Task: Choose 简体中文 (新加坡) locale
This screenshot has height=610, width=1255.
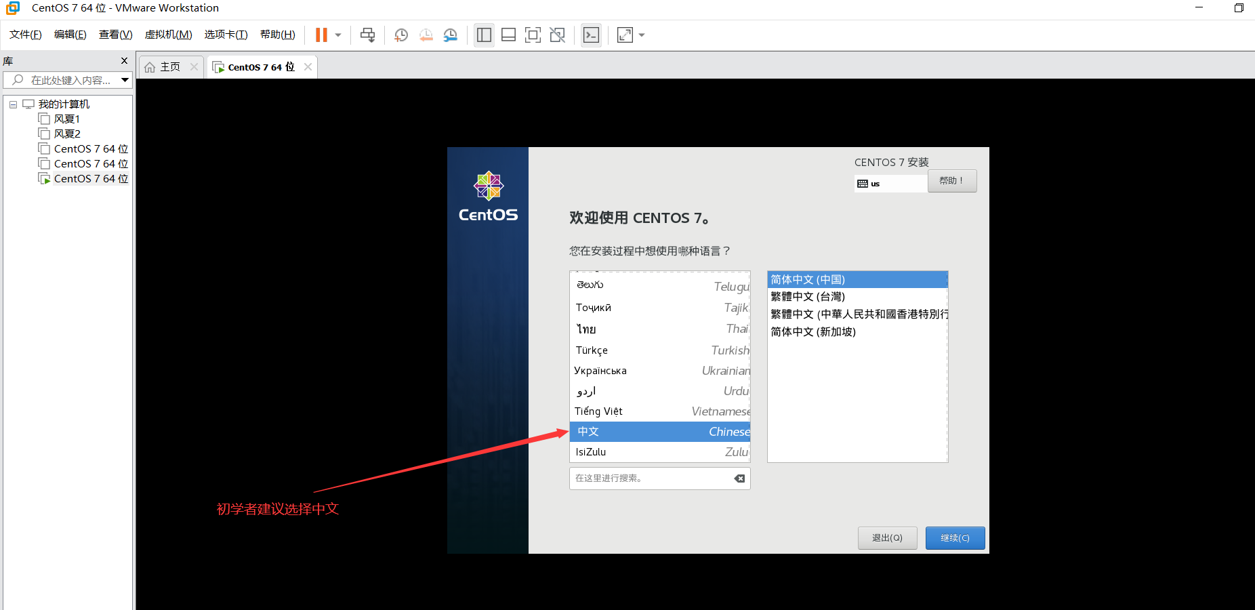Action: 857,332
